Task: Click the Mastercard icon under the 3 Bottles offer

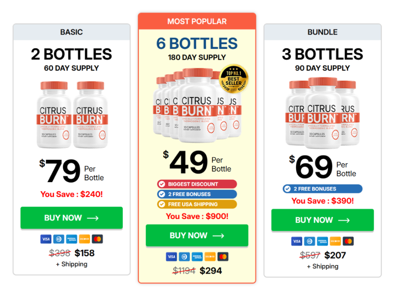Action: pos(348,241)
